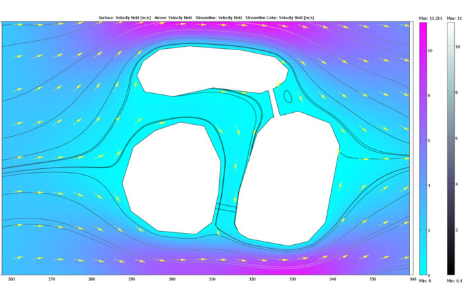Click the x-axis tick label 360
Viewport: 462px width, 297px height.
(x=412, y=280)
